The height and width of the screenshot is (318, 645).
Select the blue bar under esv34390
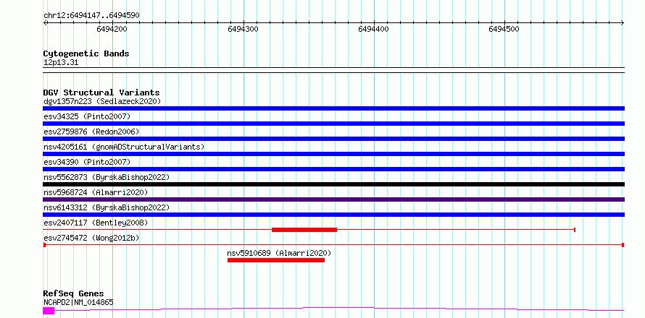click(333, 169)
